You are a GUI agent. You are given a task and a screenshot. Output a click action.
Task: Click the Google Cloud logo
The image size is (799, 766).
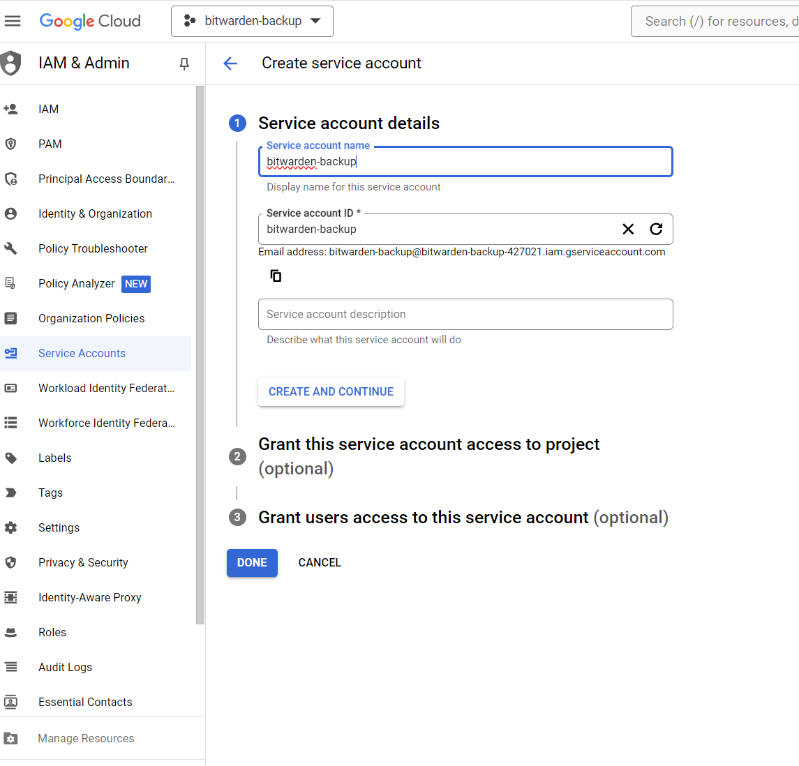click(90, 21)
